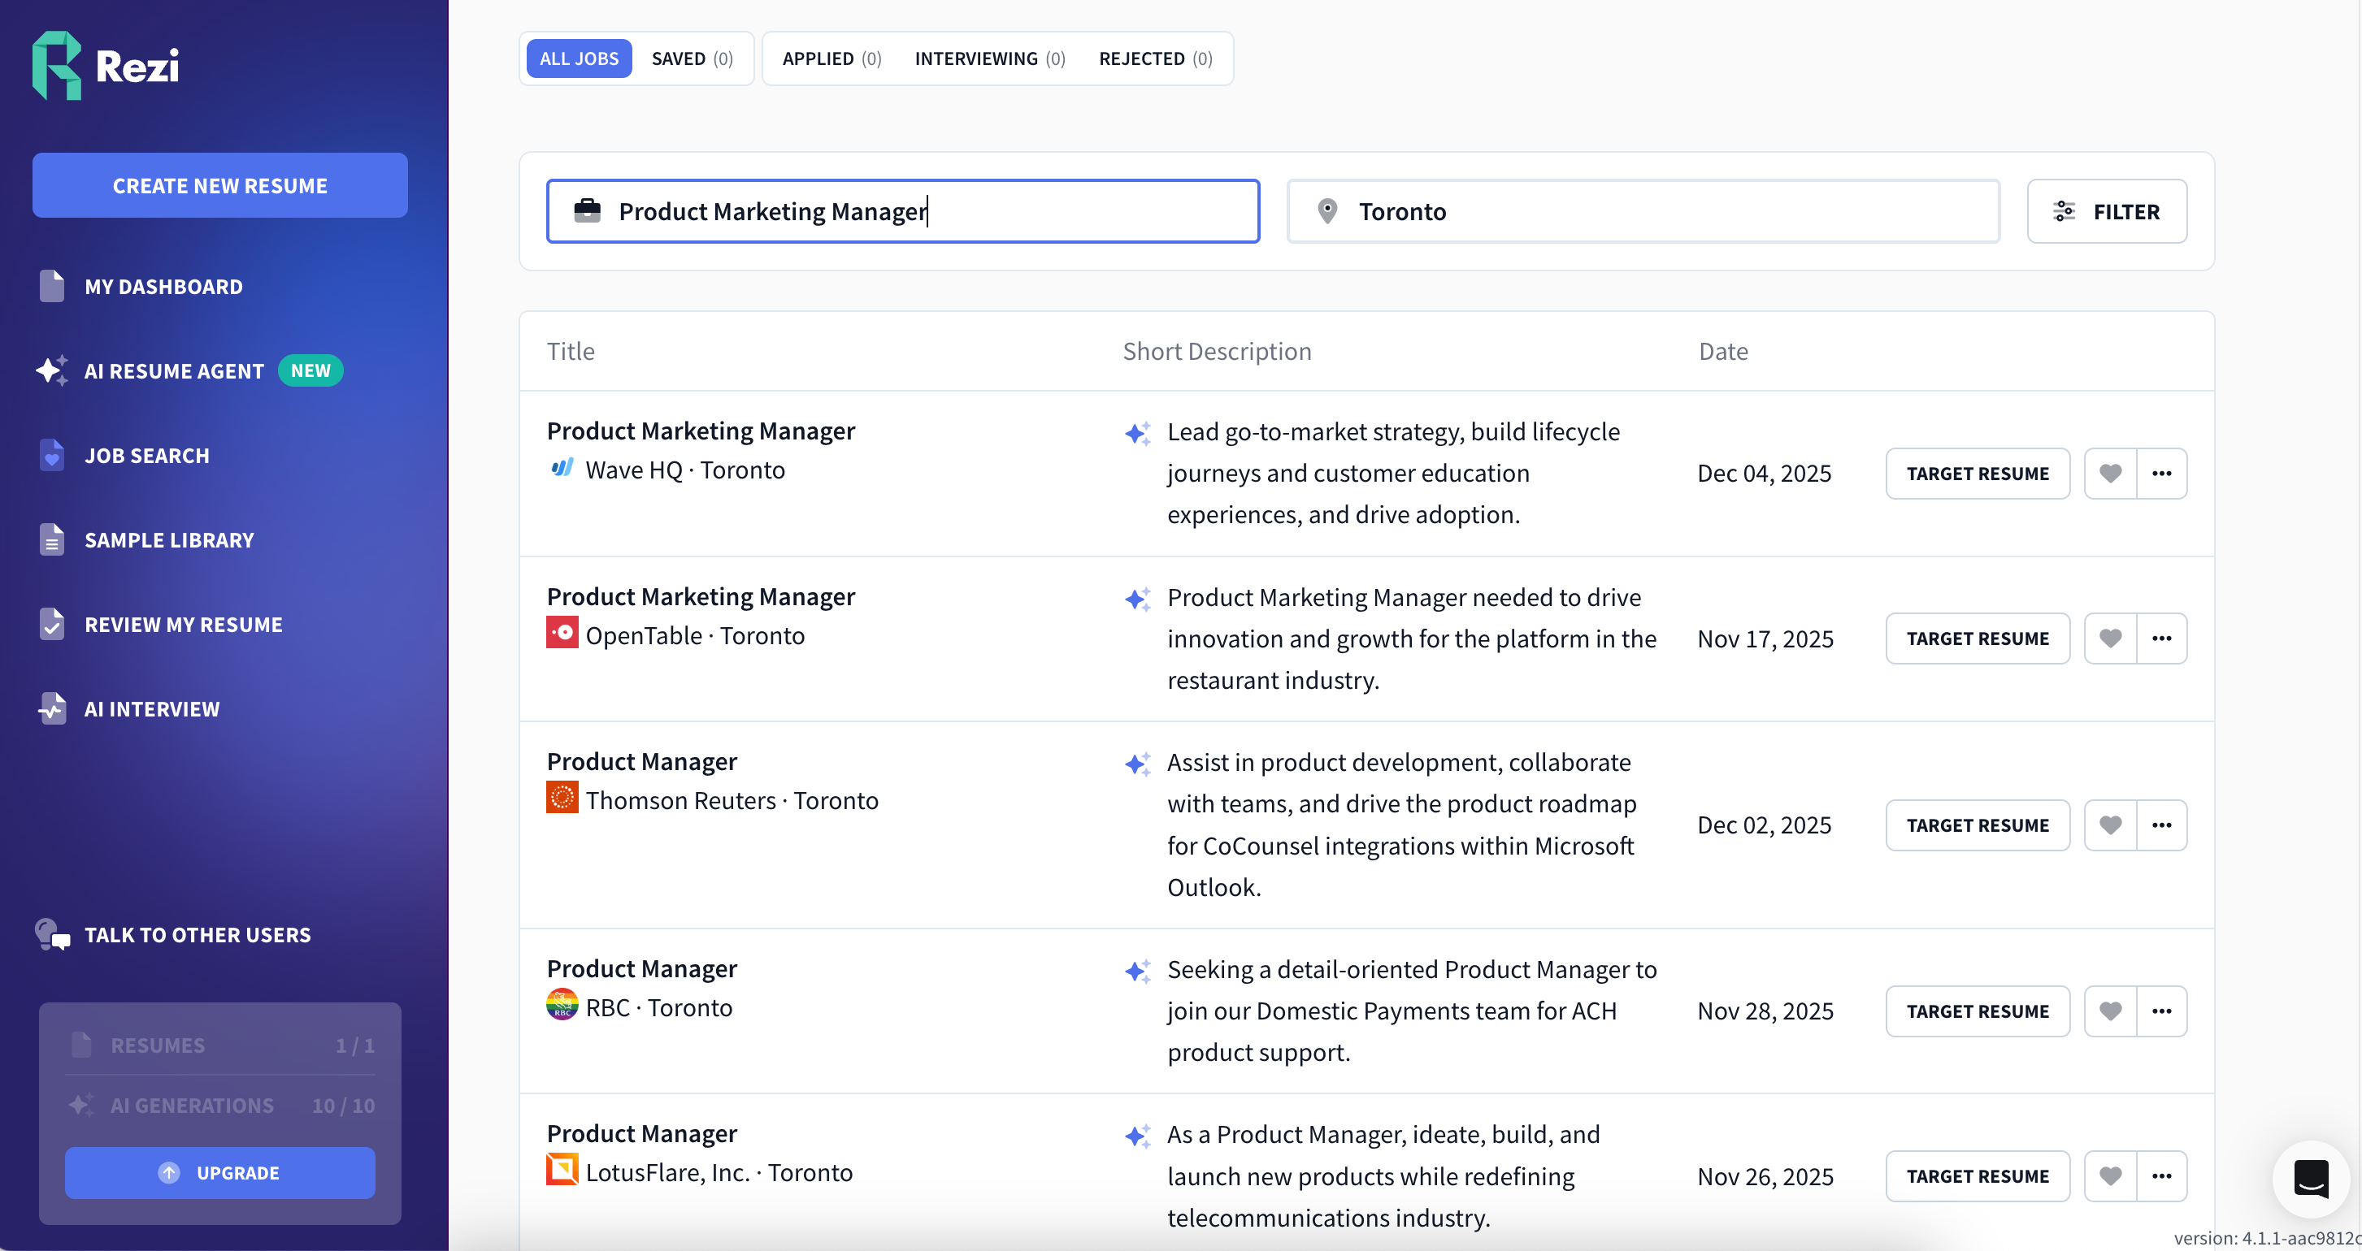Image resolution: width=2362 pixels, height=1251 pixels.
Task: Open more options for Wave HQ job
Action: pos(2161,474)
